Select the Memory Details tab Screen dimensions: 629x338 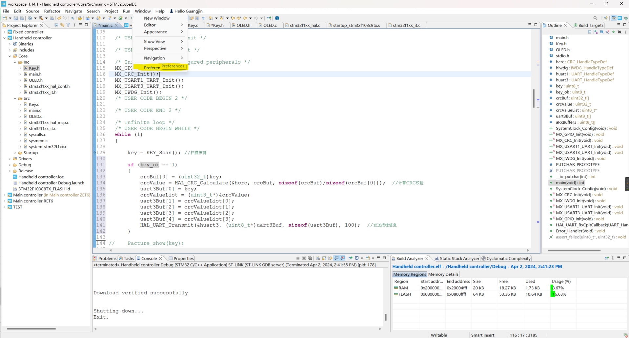coord(443,274)
